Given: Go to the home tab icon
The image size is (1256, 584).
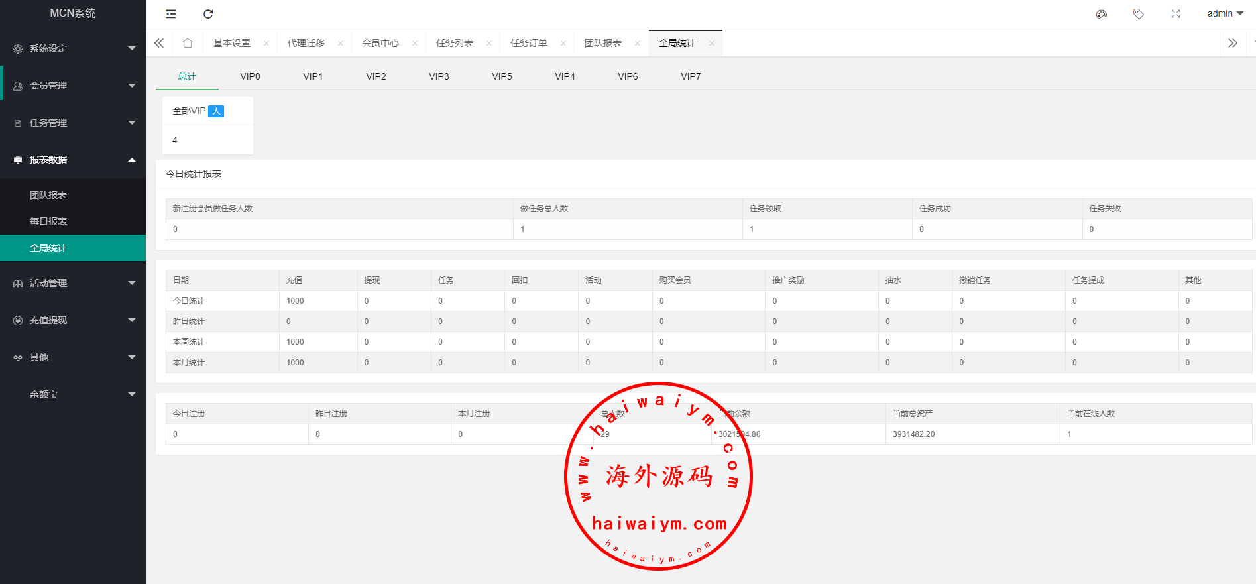Looking at the screenshot, I should [x=188, y=43].
